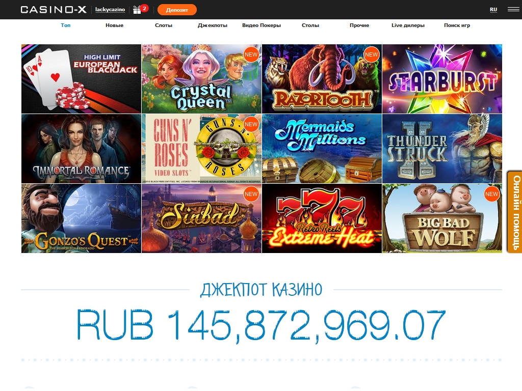Select the Crystal Queen game tile

201,79
